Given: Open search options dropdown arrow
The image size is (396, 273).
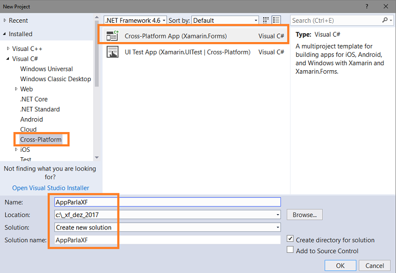Looking at the screenshot, I should click(391, 20).
